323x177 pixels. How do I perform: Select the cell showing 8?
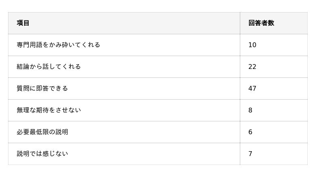point(250,110)
